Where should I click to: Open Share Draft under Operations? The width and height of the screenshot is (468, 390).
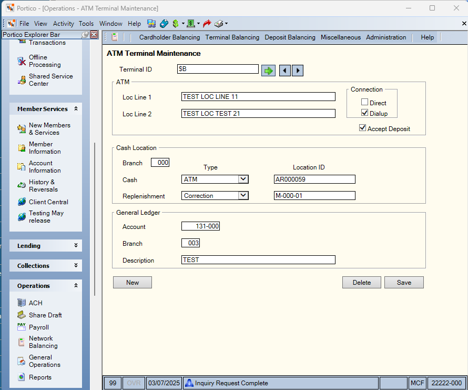click(x=39, y=315)
